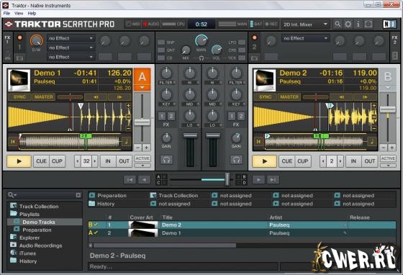403x275 pixels.
Task: Jump to track start on Deck A
Action: [13, 141]
